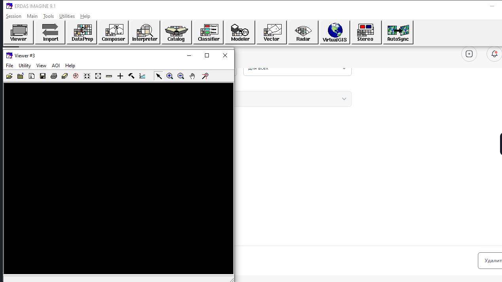502x282 pixels.
Task: Open the File menu in Viewer #3
Action: tap(9, 66)
